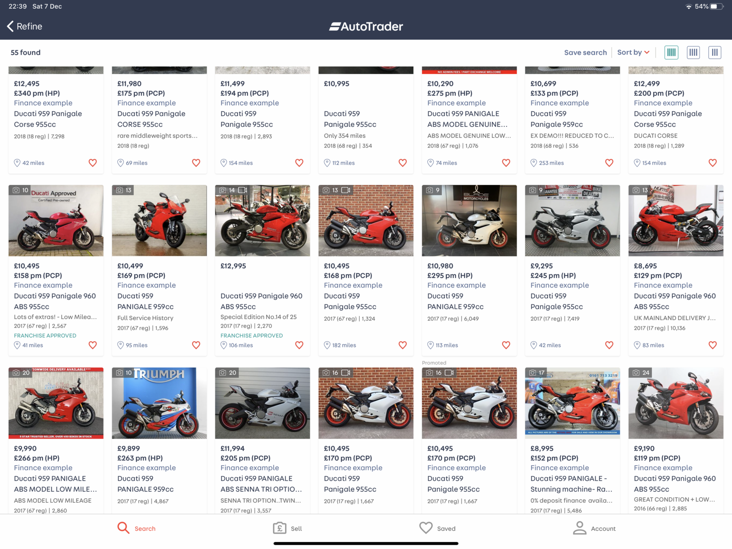The image size is (732, 549).
Task: Open the Account tab
Action: (594, 528)
